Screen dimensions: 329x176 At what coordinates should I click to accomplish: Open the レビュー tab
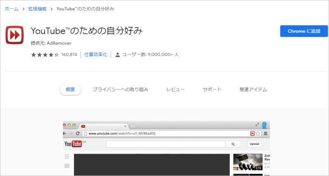coord(176,89)
